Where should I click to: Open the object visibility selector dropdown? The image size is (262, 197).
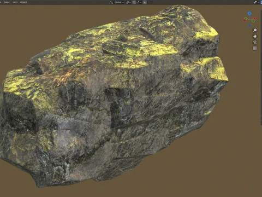coord(257,2)
